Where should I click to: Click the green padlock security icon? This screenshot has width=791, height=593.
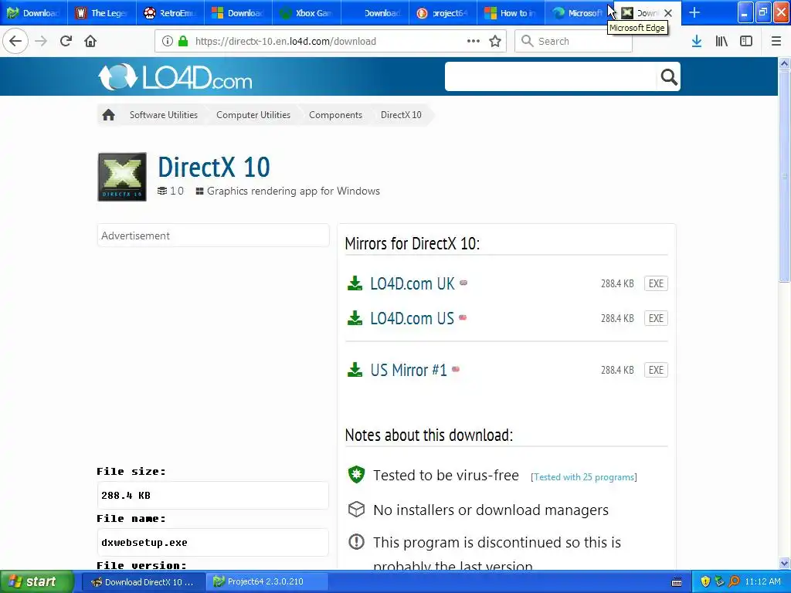point(183,42)
